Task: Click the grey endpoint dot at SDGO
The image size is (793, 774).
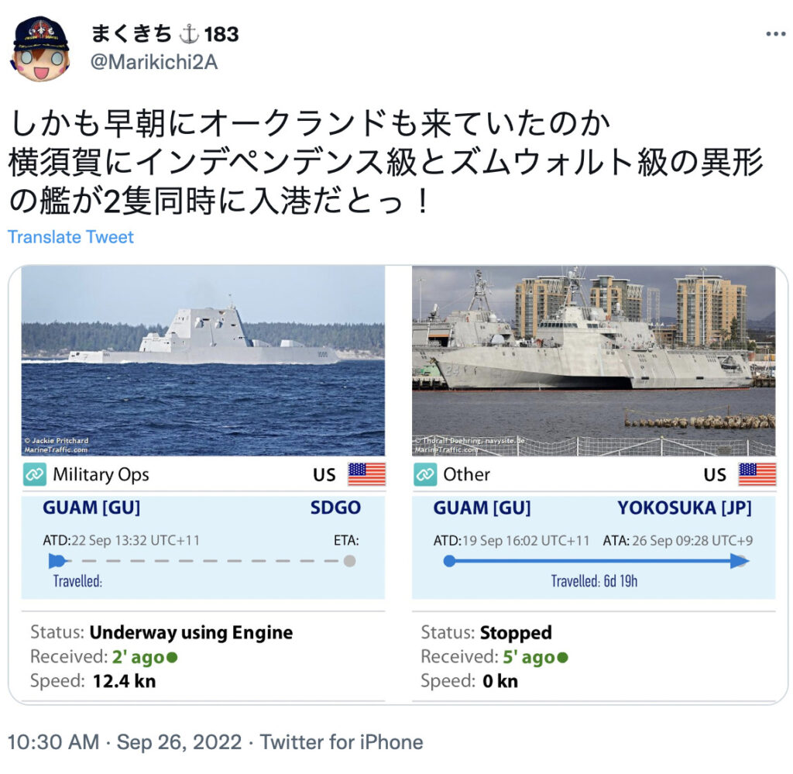Action: 349,561
